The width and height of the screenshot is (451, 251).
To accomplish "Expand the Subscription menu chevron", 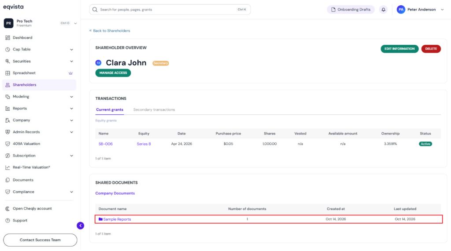I will click(72, 156).
